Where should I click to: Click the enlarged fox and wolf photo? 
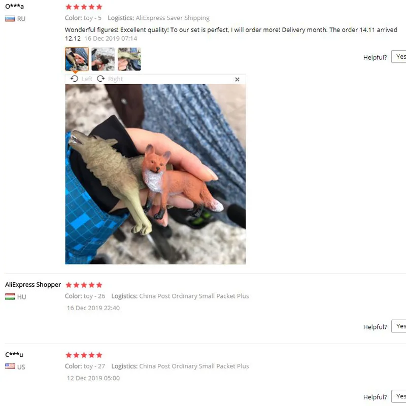(x=155, y=174)
